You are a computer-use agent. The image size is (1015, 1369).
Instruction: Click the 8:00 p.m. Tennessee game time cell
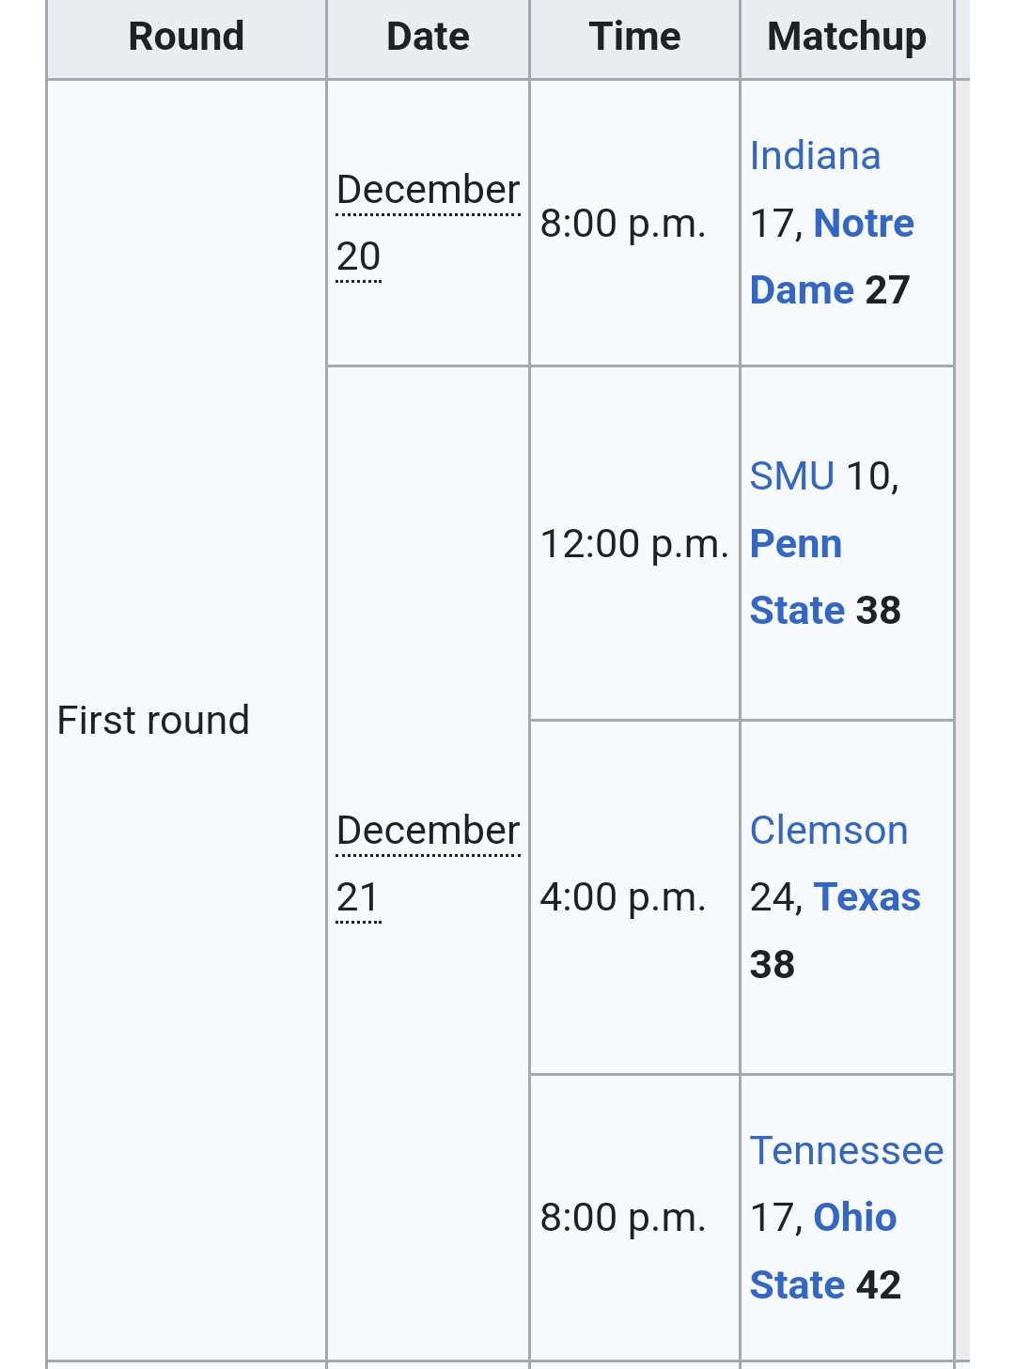[634, 1218]
